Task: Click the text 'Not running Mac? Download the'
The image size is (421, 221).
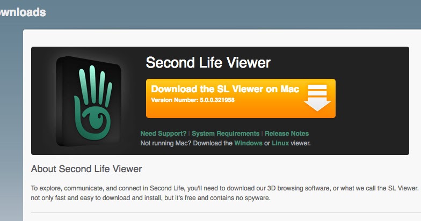Action: tap(186, 143)
